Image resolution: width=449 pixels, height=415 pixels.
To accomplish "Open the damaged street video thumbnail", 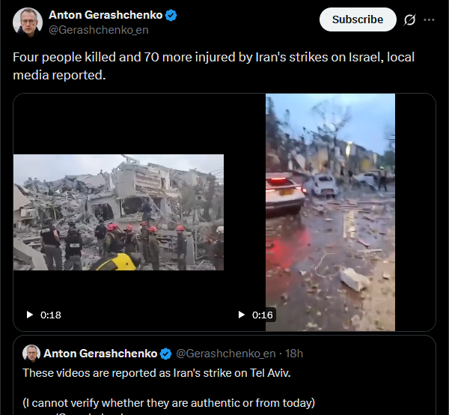I will [x=330, y=213].
